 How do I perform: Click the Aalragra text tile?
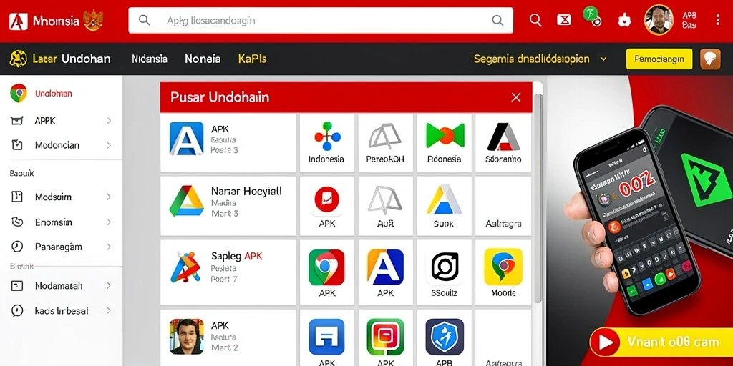pyautogui.click(x=503, y=206)
